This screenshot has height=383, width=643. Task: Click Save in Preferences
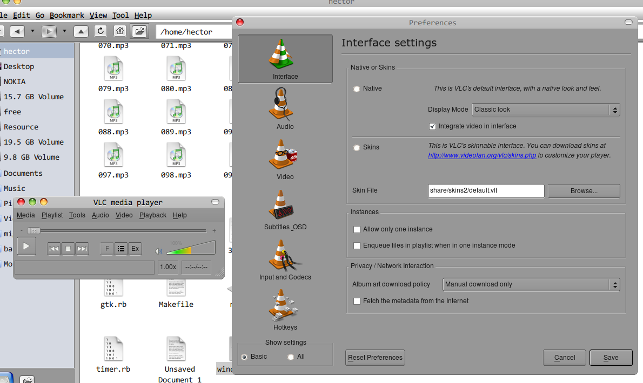611,358
